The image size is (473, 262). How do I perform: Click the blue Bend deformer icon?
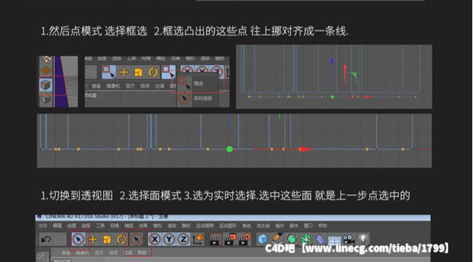pyautogui.click(x=320, y=239)
